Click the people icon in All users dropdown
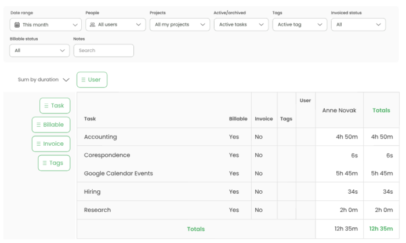Screen dimensions: 406x243 [92, 24]
